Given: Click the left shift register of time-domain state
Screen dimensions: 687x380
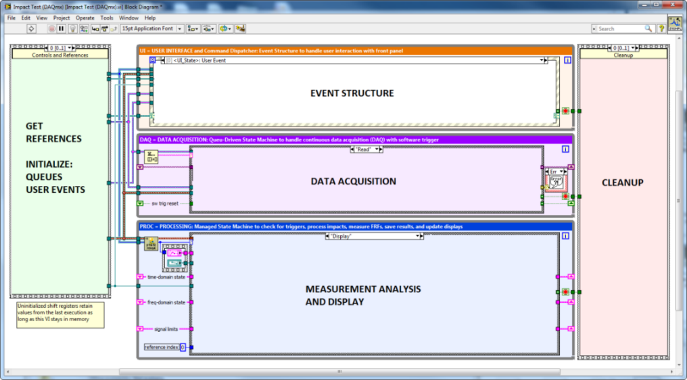Looking at the screenshot, I should tap(140, 277).
